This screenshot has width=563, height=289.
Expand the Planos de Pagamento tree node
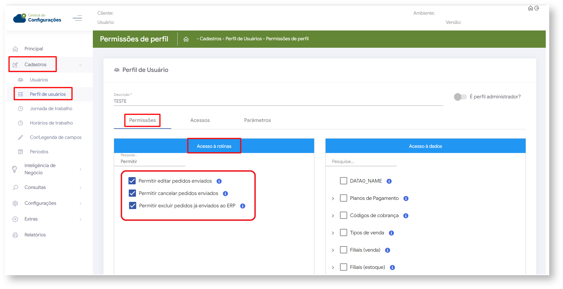[333, 198]
